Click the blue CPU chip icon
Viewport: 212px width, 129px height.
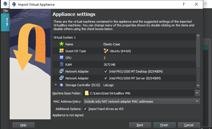61,58
